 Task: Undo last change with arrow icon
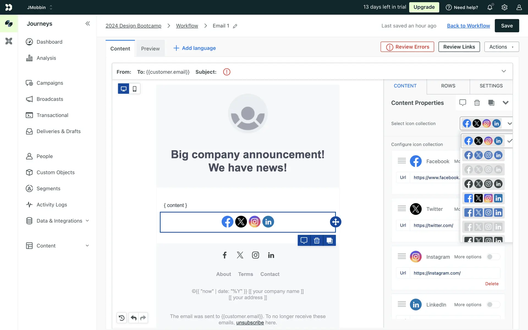(134, 318)
